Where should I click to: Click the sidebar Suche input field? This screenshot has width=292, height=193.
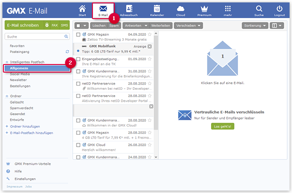(x=37, y=37)
